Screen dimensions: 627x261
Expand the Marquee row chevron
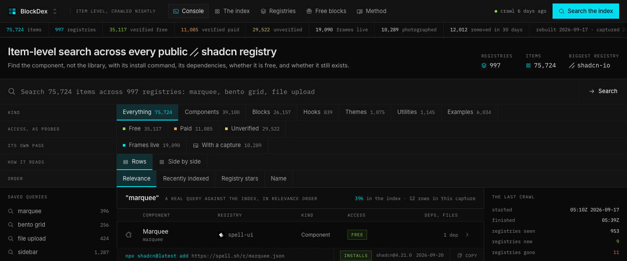[467, 235]
